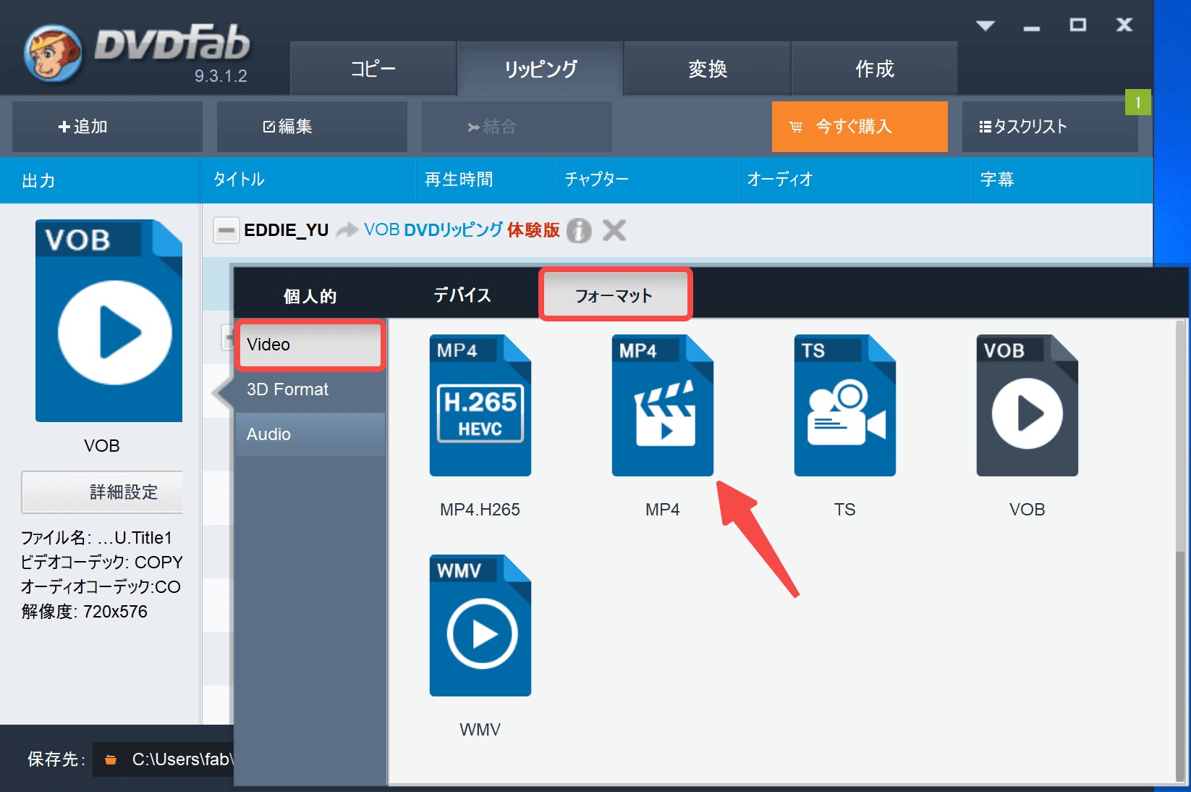
Task: Click the VOB DVDリッピング profile link
Action: [x=433, y=230]
